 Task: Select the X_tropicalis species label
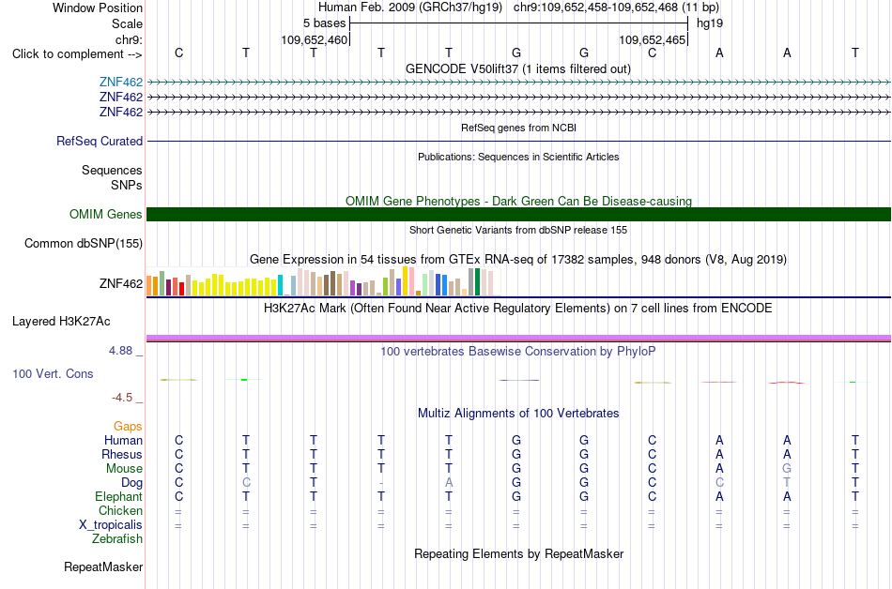click(111, 525)
